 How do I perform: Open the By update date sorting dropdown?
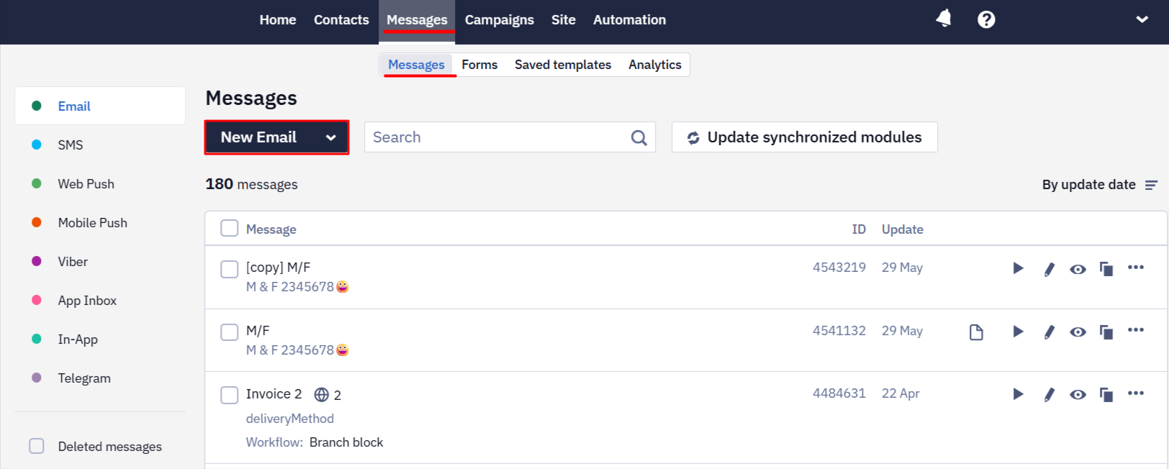(1099, 185)
